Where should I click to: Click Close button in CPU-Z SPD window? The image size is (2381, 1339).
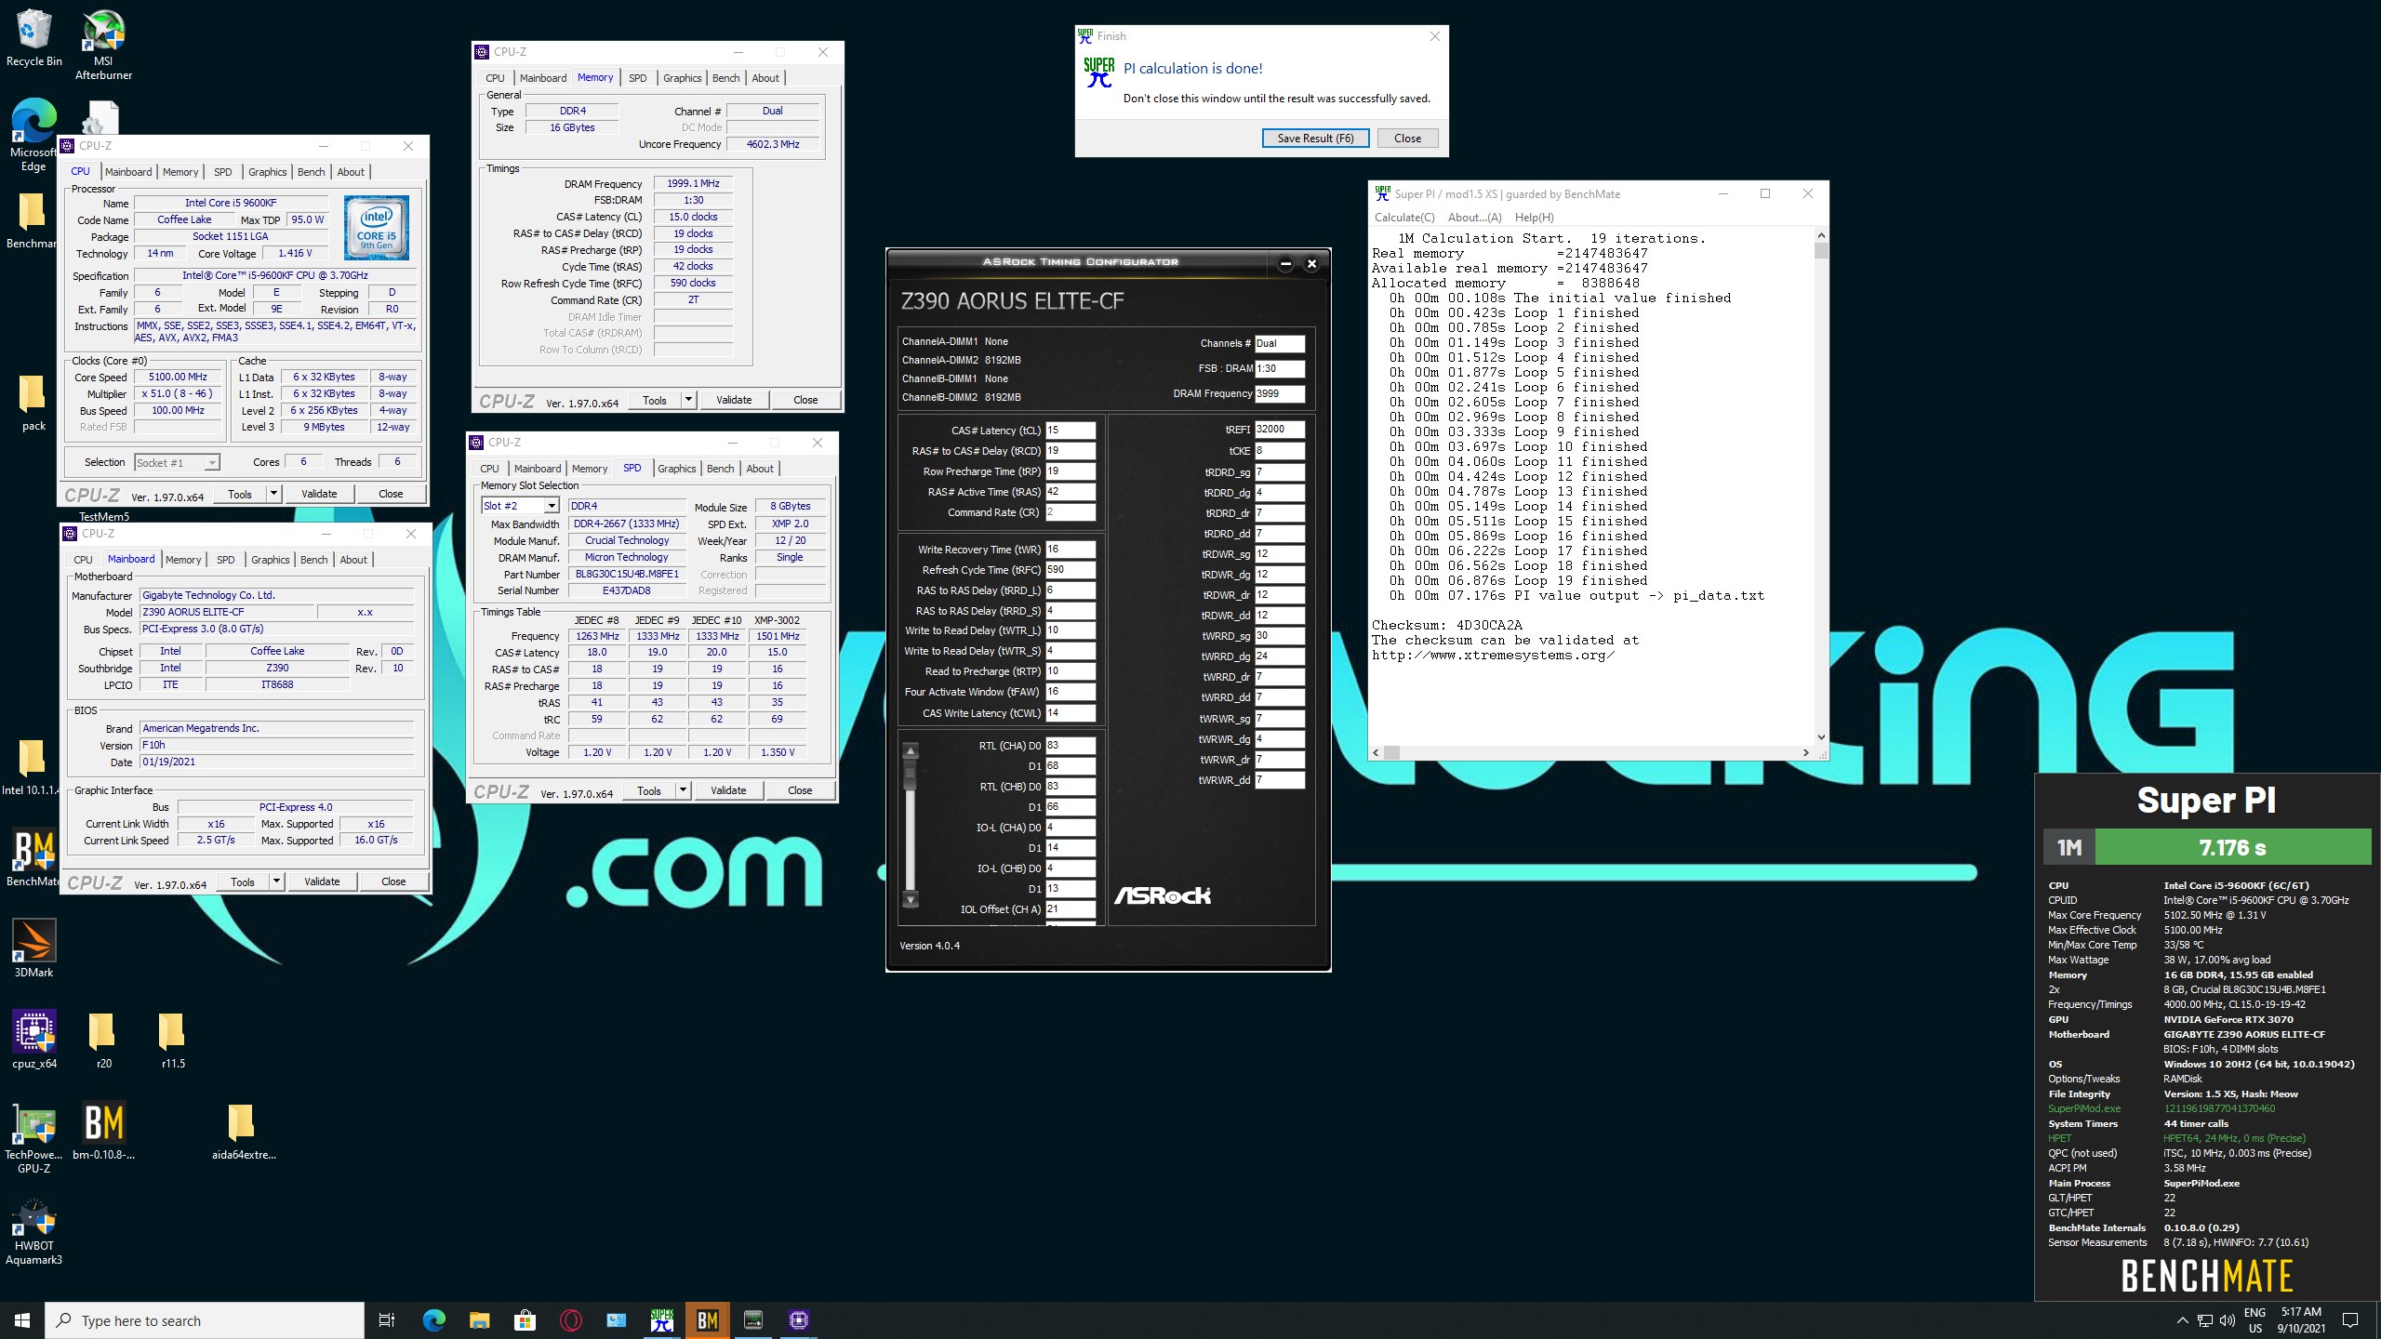pyautogui.click(x=800, y=790)
